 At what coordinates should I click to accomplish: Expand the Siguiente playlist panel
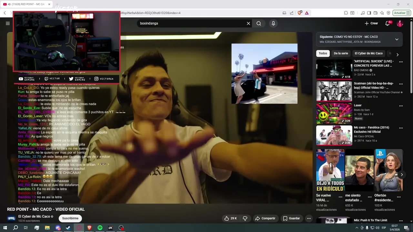click(x=397, y=39)
